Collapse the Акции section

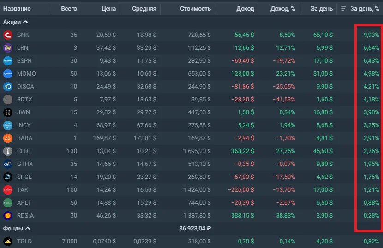pos(15,22)
